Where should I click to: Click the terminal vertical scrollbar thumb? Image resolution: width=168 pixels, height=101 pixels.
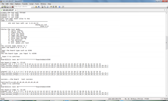pos(166,43)
